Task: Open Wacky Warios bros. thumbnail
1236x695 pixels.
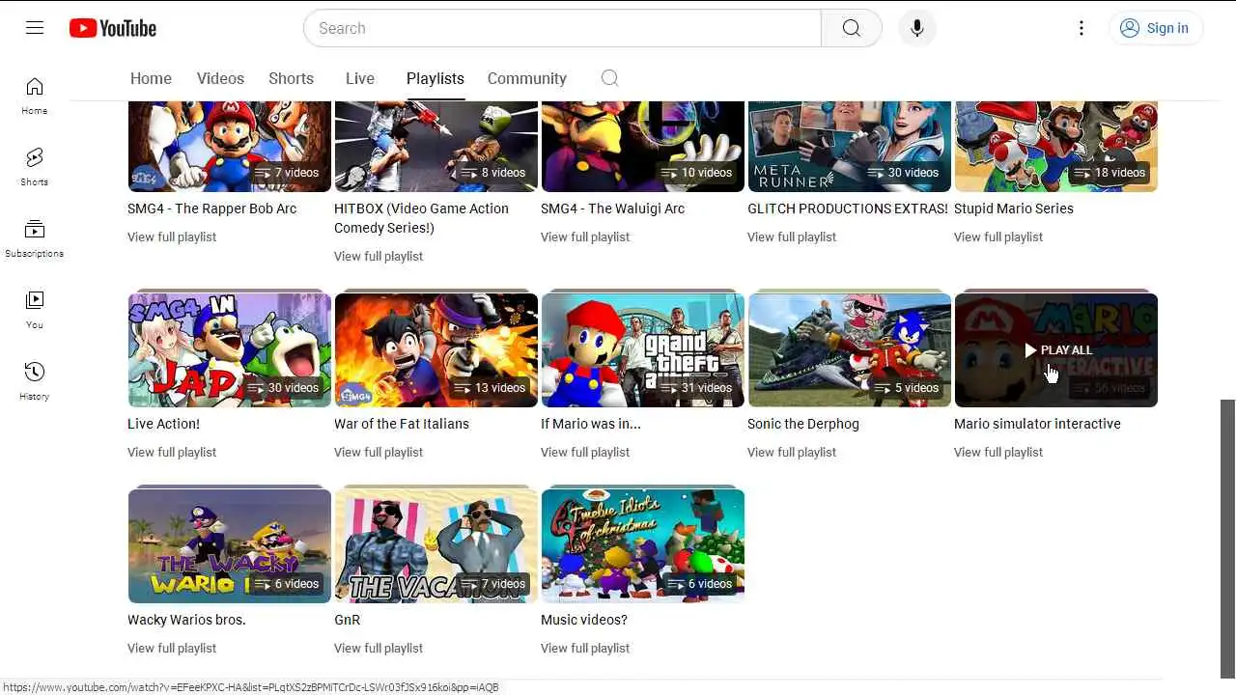Action: click(x=230, y=545)
